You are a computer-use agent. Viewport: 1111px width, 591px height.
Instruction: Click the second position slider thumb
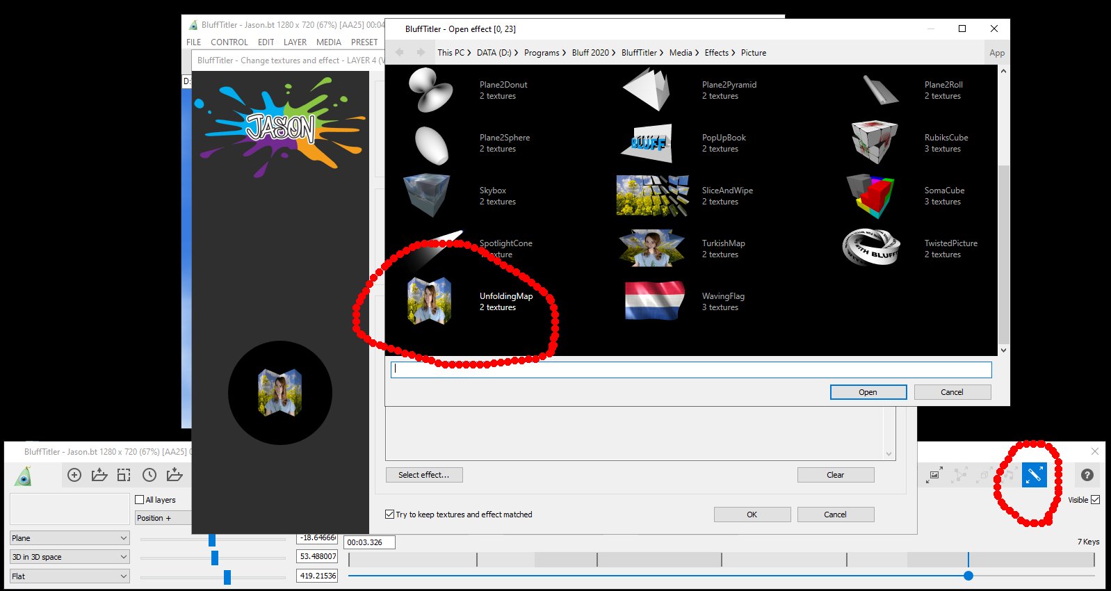coord(215,558)
